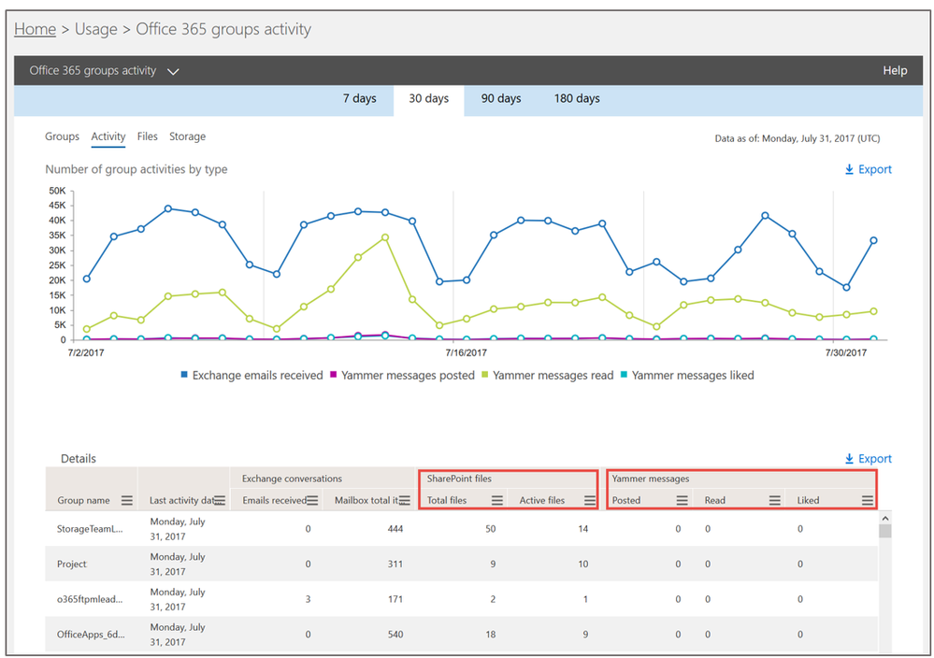Click the details table scrollbar up arrow
Screen dimensions: 934x658
click(885, 518)
